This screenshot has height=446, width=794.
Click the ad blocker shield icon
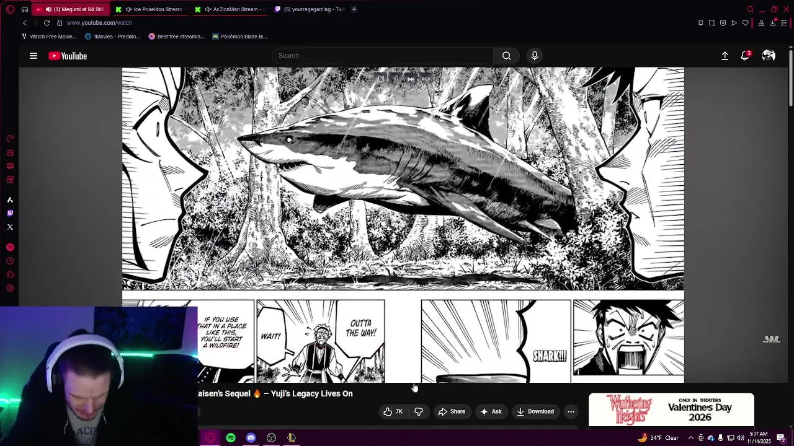723,23
